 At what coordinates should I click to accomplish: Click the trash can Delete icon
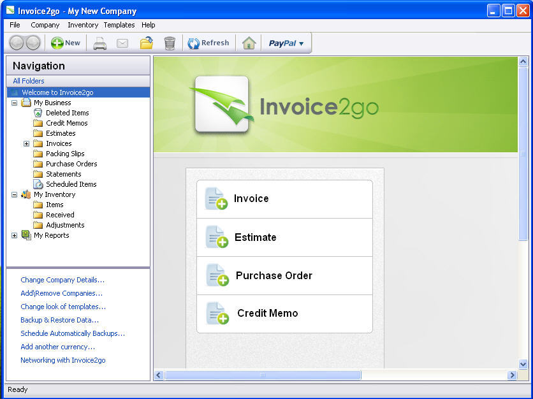pyautogui.click(x=170, y=43)
